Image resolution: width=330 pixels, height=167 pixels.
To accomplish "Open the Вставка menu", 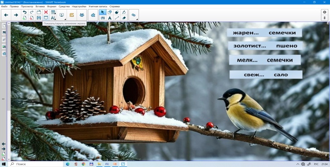I will [40, 6].
